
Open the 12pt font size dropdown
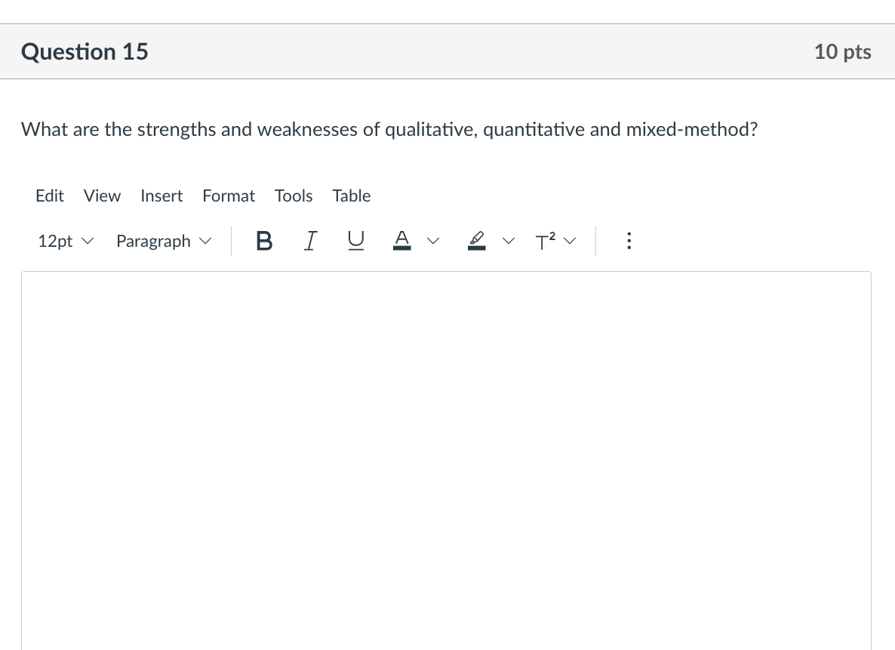[x=66, y=241]
